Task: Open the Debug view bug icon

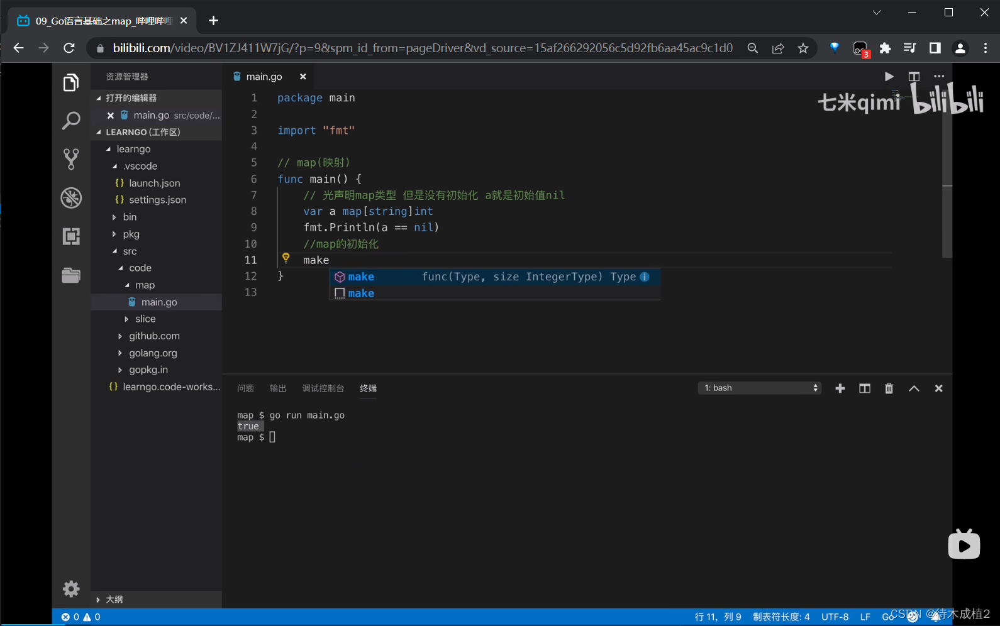Action: coord(71,198)
